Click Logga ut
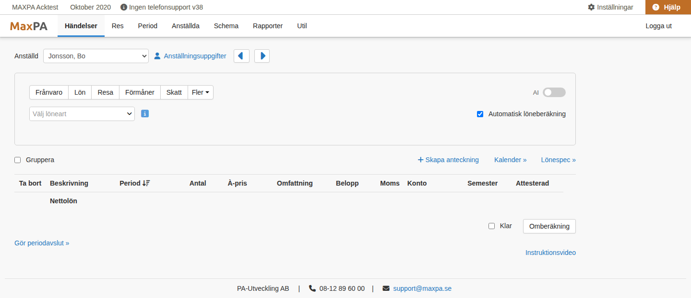 659,26
